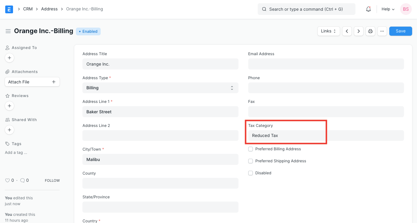Tick the Disabled checkbox
417x223 pixels.
coord(251,173)
